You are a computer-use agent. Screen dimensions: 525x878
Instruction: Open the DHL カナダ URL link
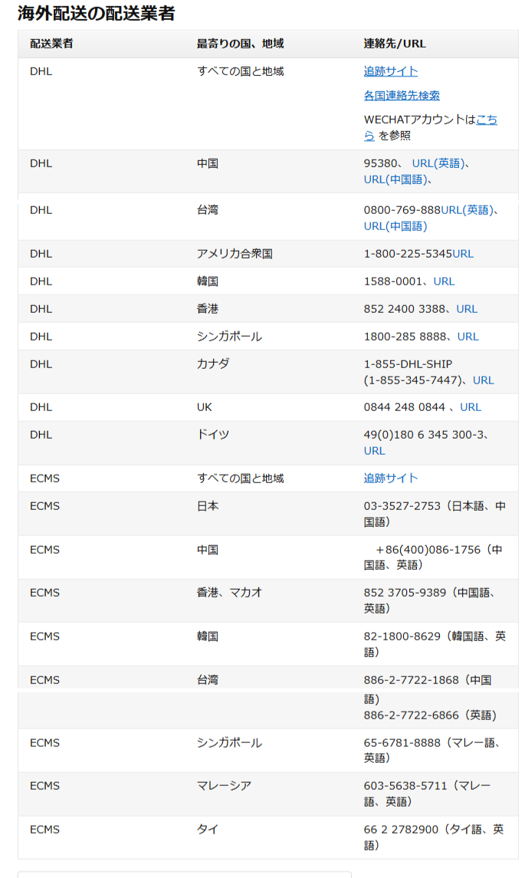pos(483,380)
